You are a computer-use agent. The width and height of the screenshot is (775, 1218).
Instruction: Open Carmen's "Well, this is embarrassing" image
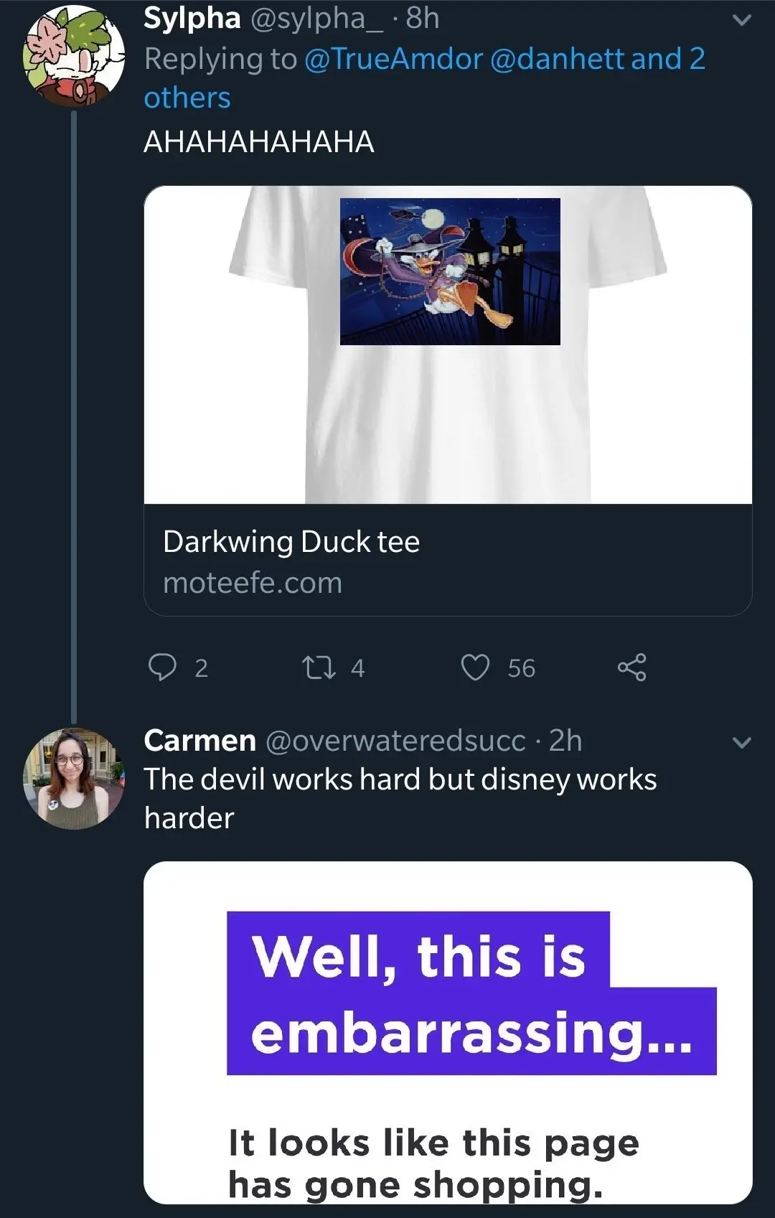(448, 1032)
